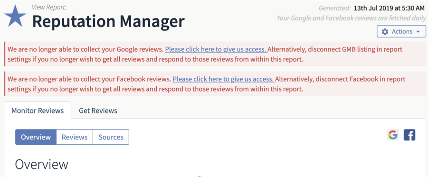Switch to the Monitor Reviews tab

click(x=38, y=111)
